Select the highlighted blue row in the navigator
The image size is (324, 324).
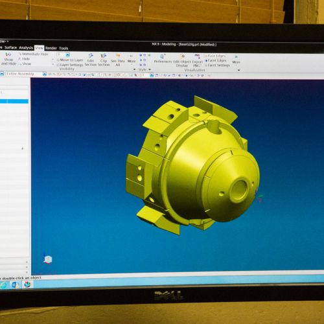click(14, 101)
